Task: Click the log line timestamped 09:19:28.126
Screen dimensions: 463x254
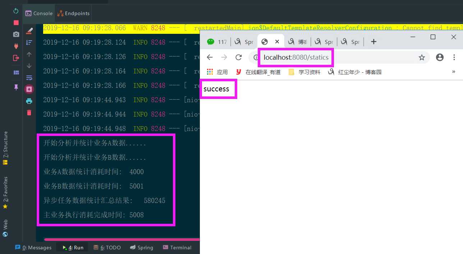Action: [x=121, y=57]
